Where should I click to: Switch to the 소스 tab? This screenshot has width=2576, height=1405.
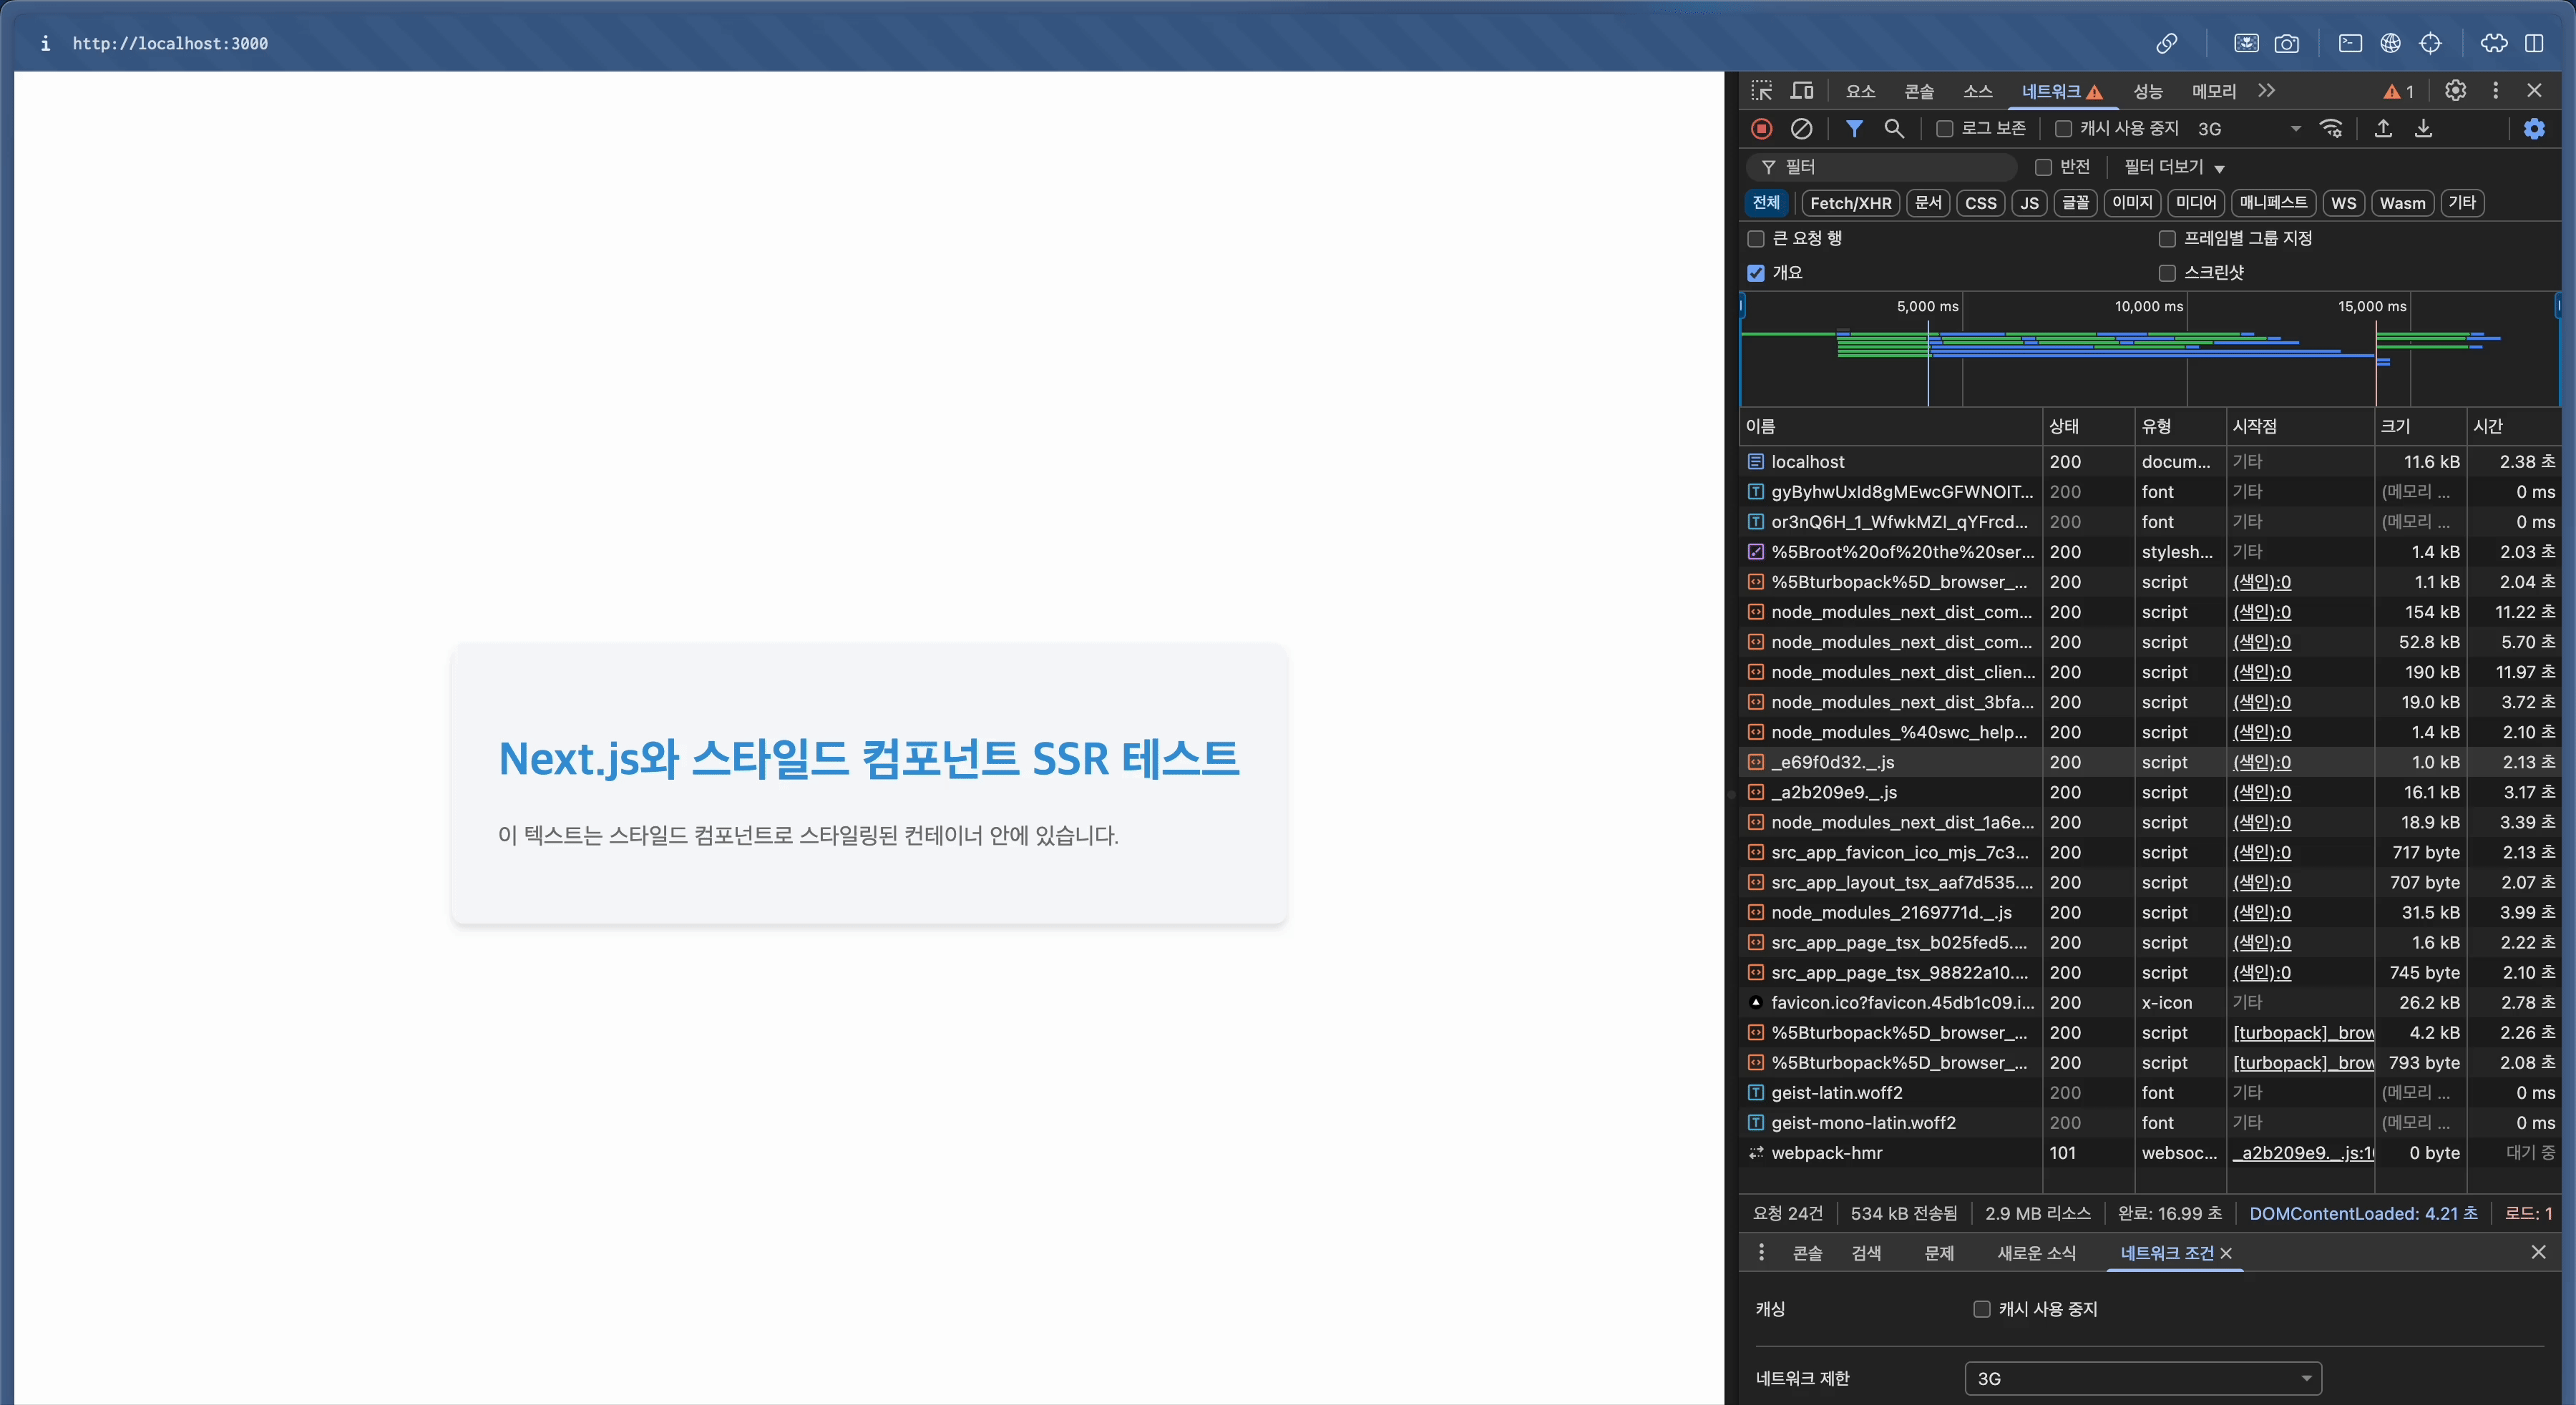(1977, 91)
